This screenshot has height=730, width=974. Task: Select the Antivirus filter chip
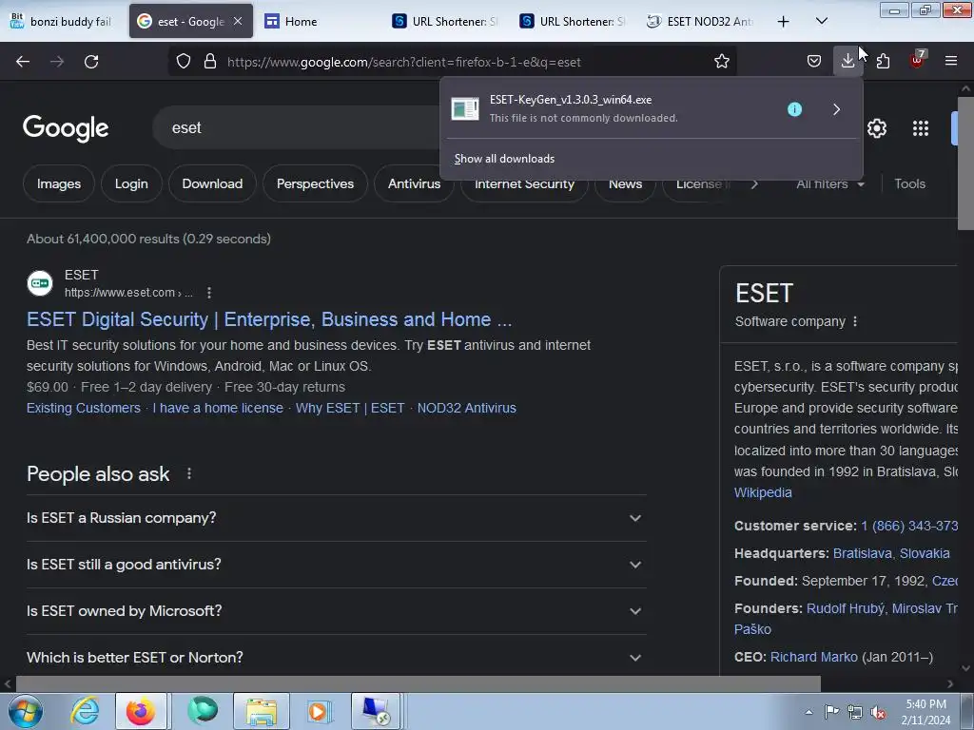click(x=415, y=184)
